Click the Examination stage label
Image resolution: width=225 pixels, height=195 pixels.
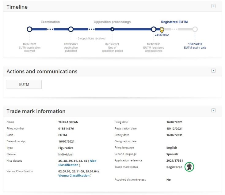point(50,22)
